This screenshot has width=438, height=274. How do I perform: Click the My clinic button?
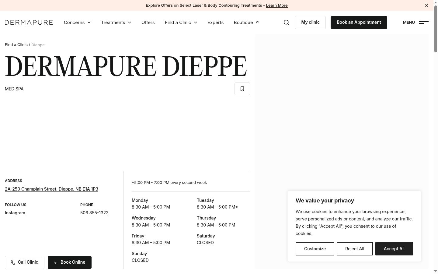(310, 23)
